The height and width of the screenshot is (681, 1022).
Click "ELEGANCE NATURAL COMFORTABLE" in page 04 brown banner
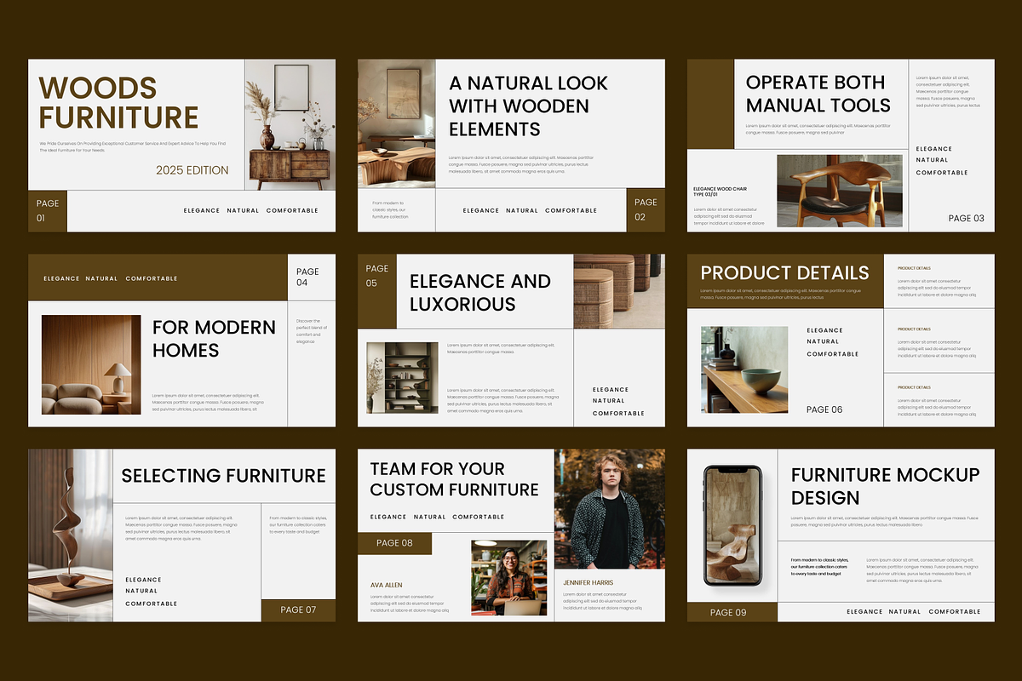click(111, 278)
